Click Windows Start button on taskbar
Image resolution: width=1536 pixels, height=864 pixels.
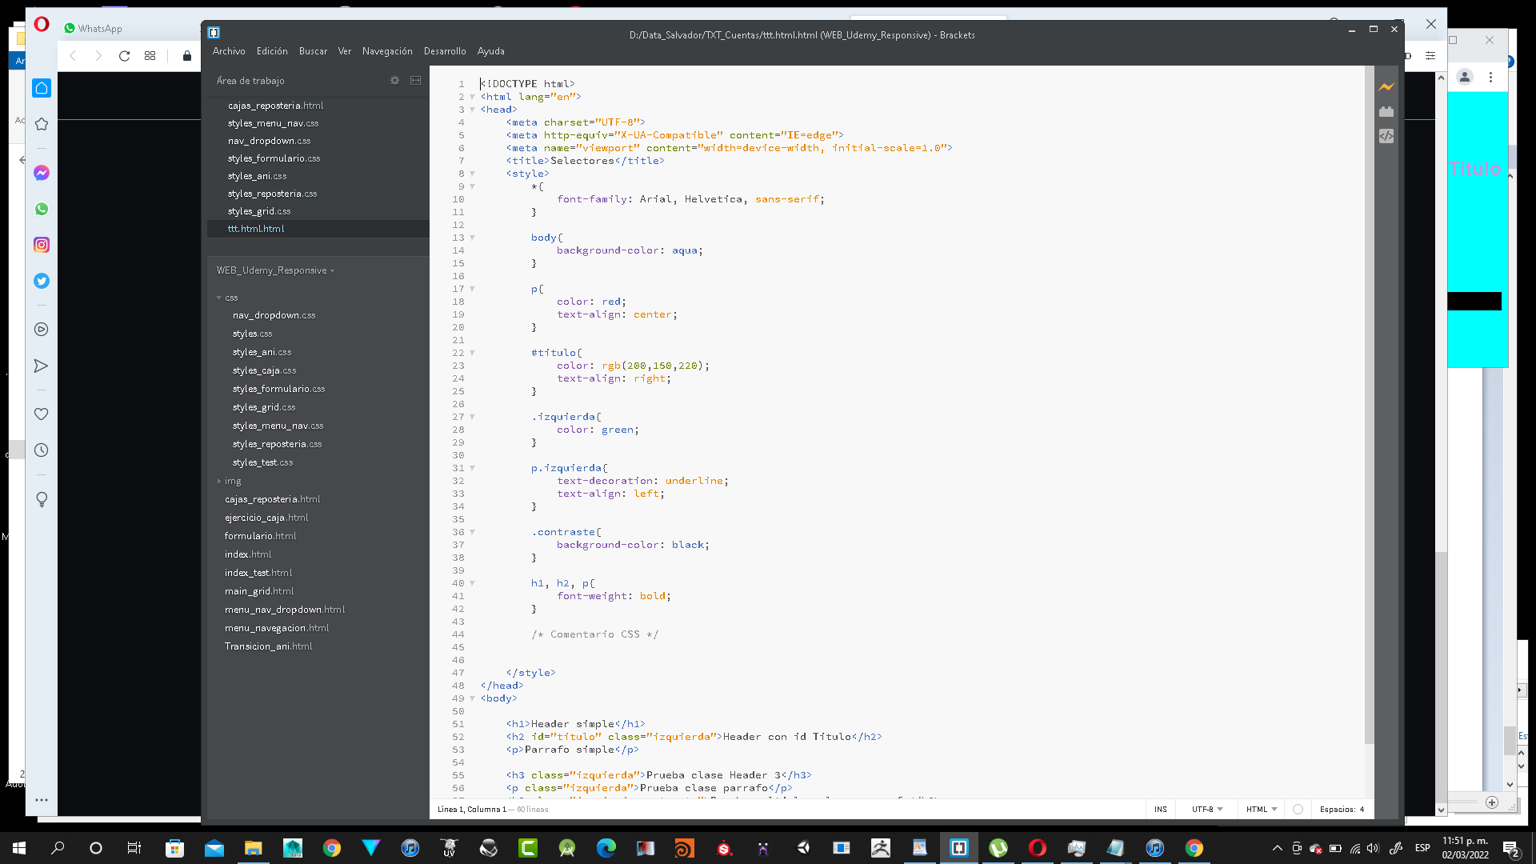click(19, 848)
